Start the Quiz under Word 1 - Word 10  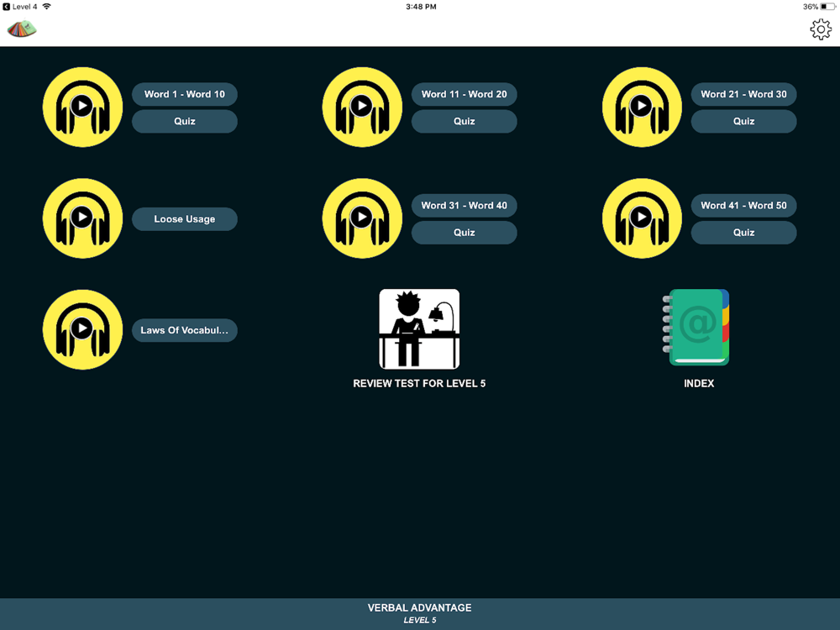(185, 122)
